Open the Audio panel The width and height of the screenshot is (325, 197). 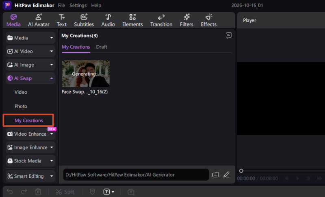(x=108, y=20)
